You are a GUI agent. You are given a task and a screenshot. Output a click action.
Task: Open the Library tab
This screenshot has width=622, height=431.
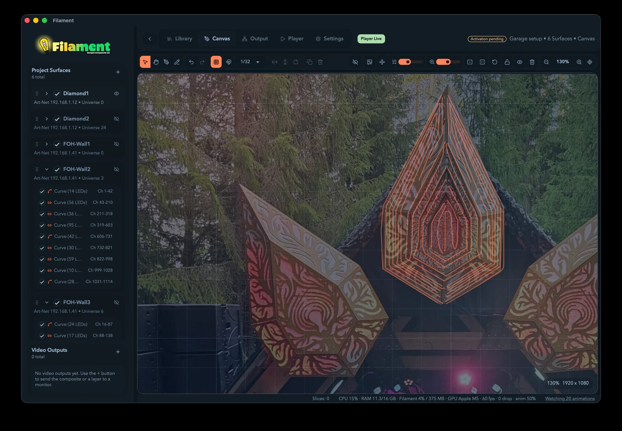(x=179, y=39)
